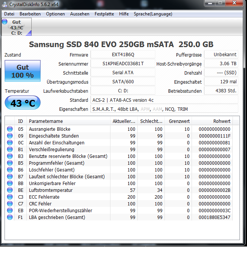Viewport: 247px width, 271px height.
Task: Minimize the CrystalDiskInfo window
Action: pyautogui.click(x=210, y=3)
